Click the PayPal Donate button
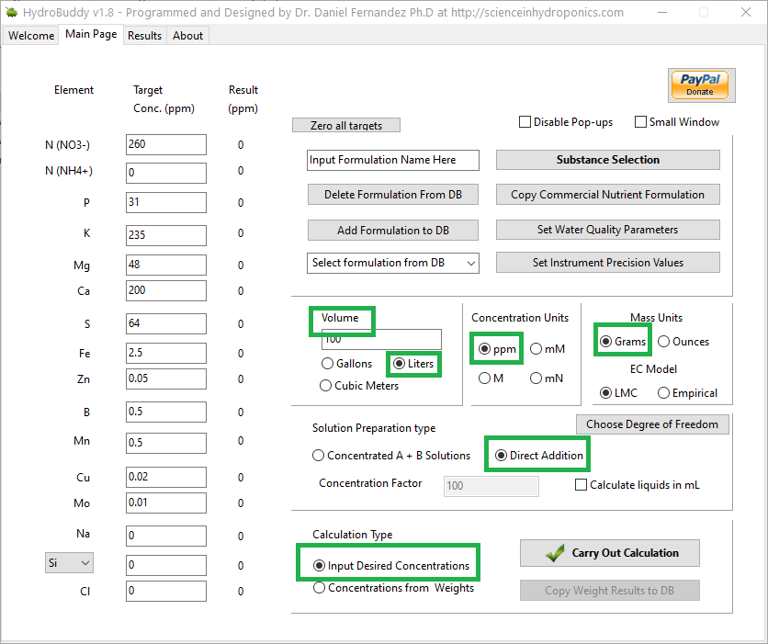768x644 pixels. pyautogui.click(x=699, y=85)
